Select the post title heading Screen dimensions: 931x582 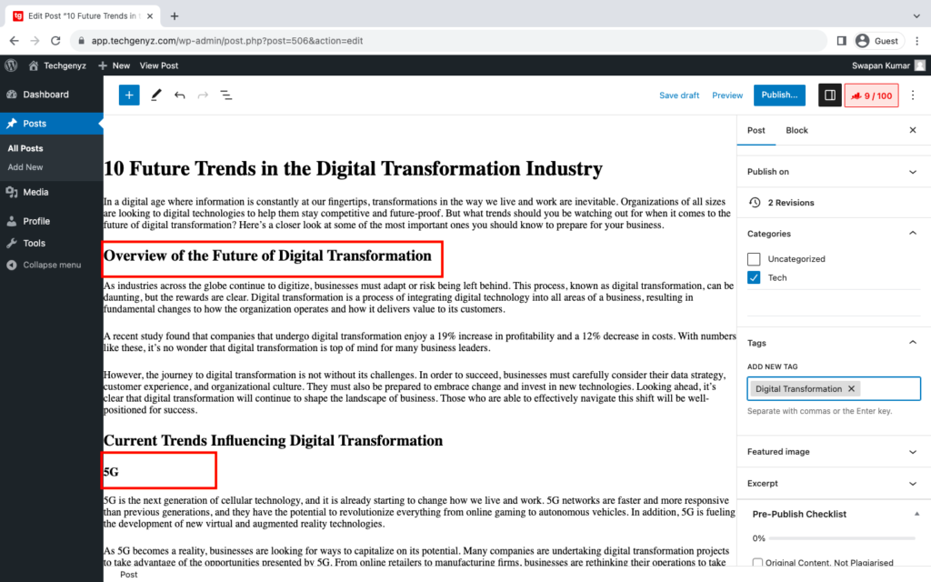pyautogui.click(x=353, y=168)
